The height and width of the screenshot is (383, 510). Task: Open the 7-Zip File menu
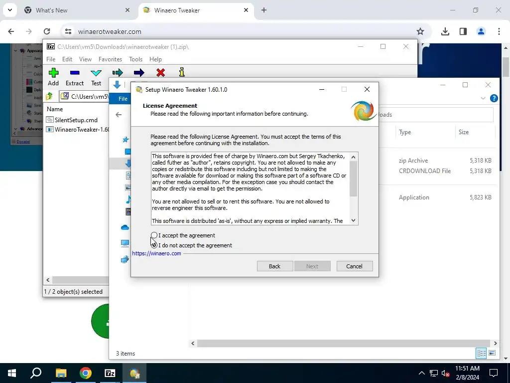[51, 59]
